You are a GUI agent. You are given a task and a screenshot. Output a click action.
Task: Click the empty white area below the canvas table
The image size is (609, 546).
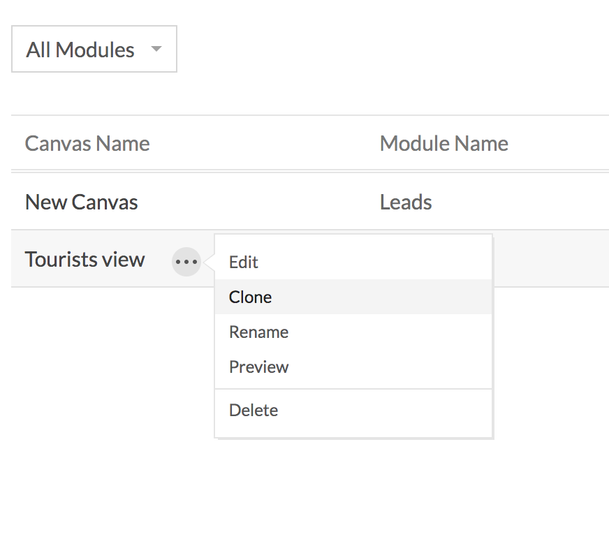click(x=304, y=489)
